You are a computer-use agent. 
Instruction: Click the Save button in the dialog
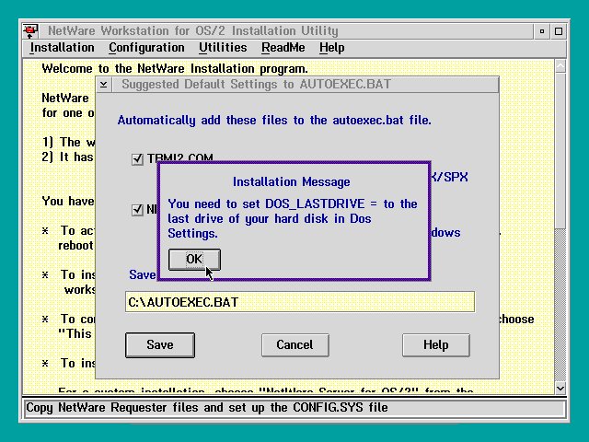(x=160, y=345)
